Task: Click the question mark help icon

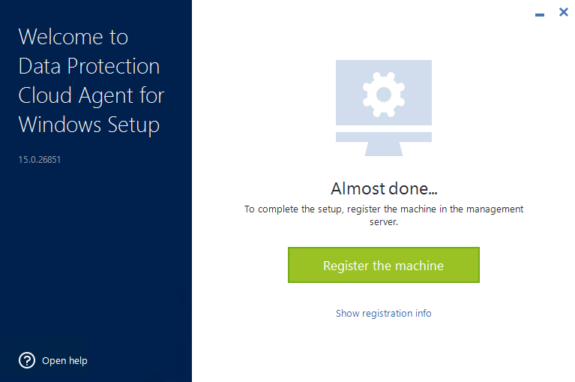Action: pyautogui.click(x=27, y=360)
